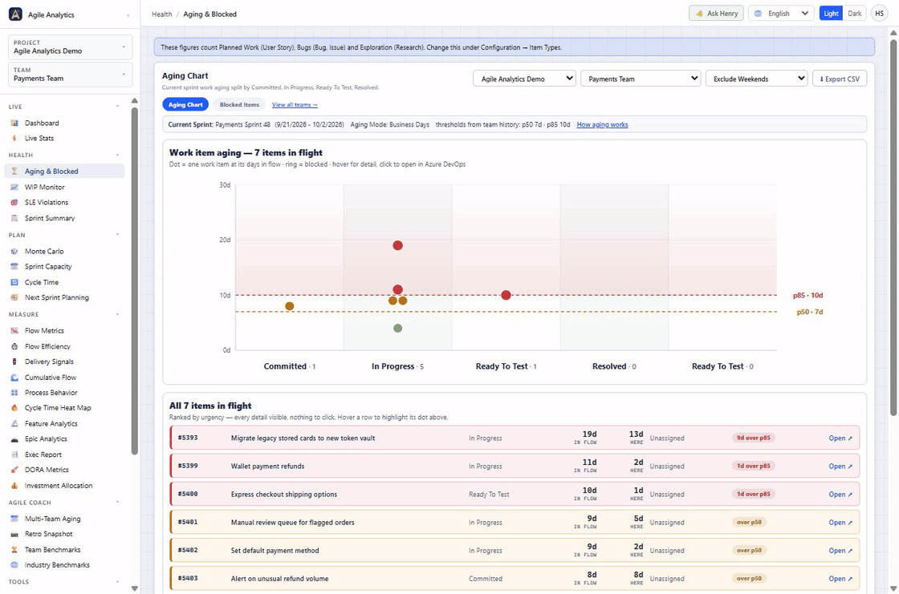Screen dimensions: 899x594
Task: Click the Cycle Time icon
Action: [14, 282]
